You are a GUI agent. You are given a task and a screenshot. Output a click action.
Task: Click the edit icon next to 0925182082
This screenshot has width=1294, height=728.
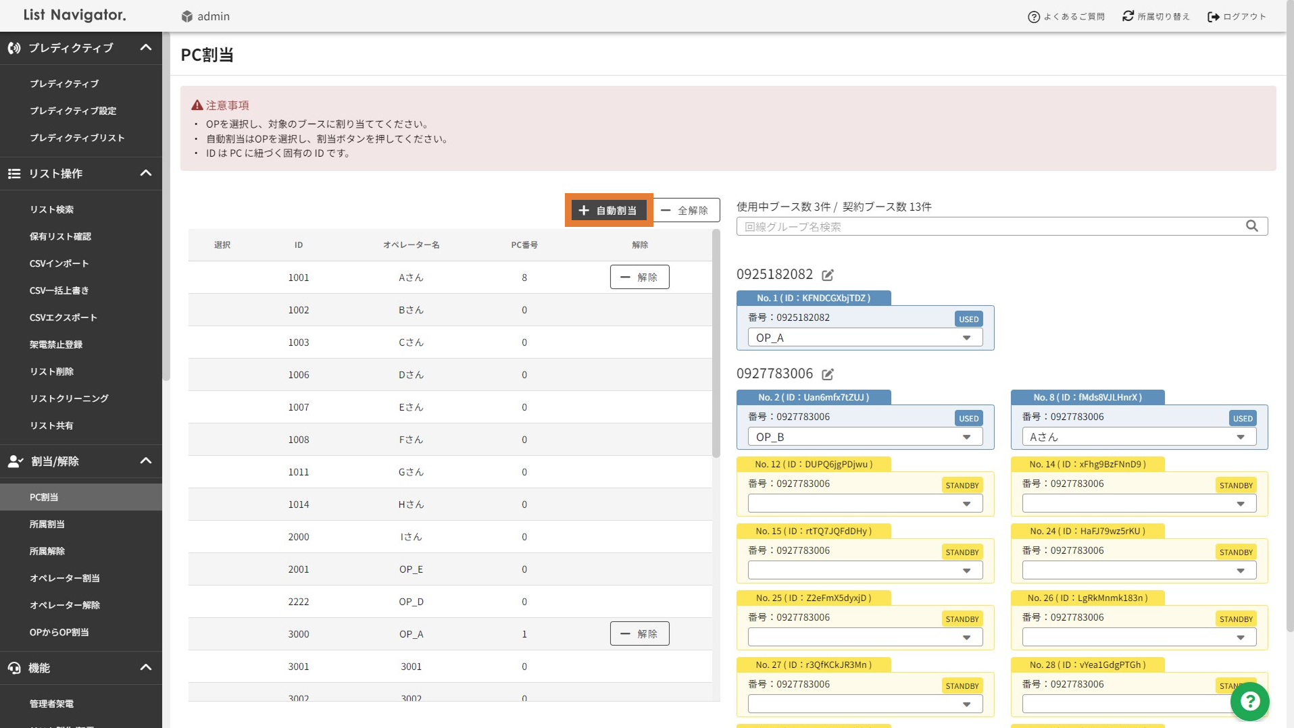[828, 275]
